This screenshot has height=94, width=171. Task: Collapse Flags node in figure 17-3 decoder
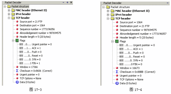13,40
